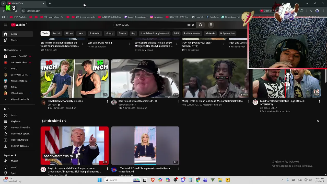The image size is (327, 184).
Task: Open Sam Sulek Funniest Moments thumbnail
Action: (145, 78)
